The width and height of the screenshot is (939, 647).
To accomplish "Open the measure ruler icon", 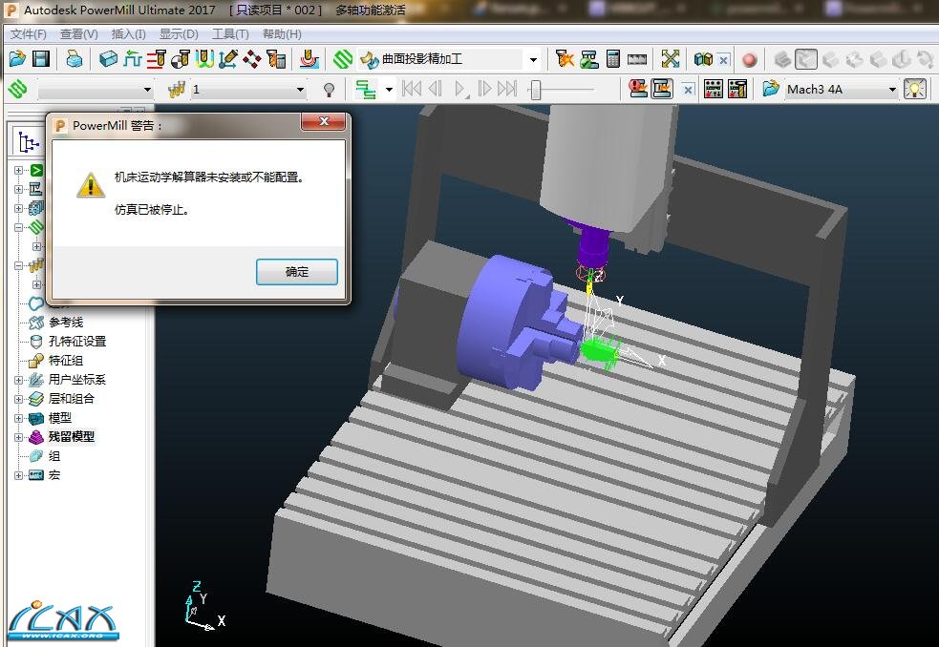I will 637,58.
